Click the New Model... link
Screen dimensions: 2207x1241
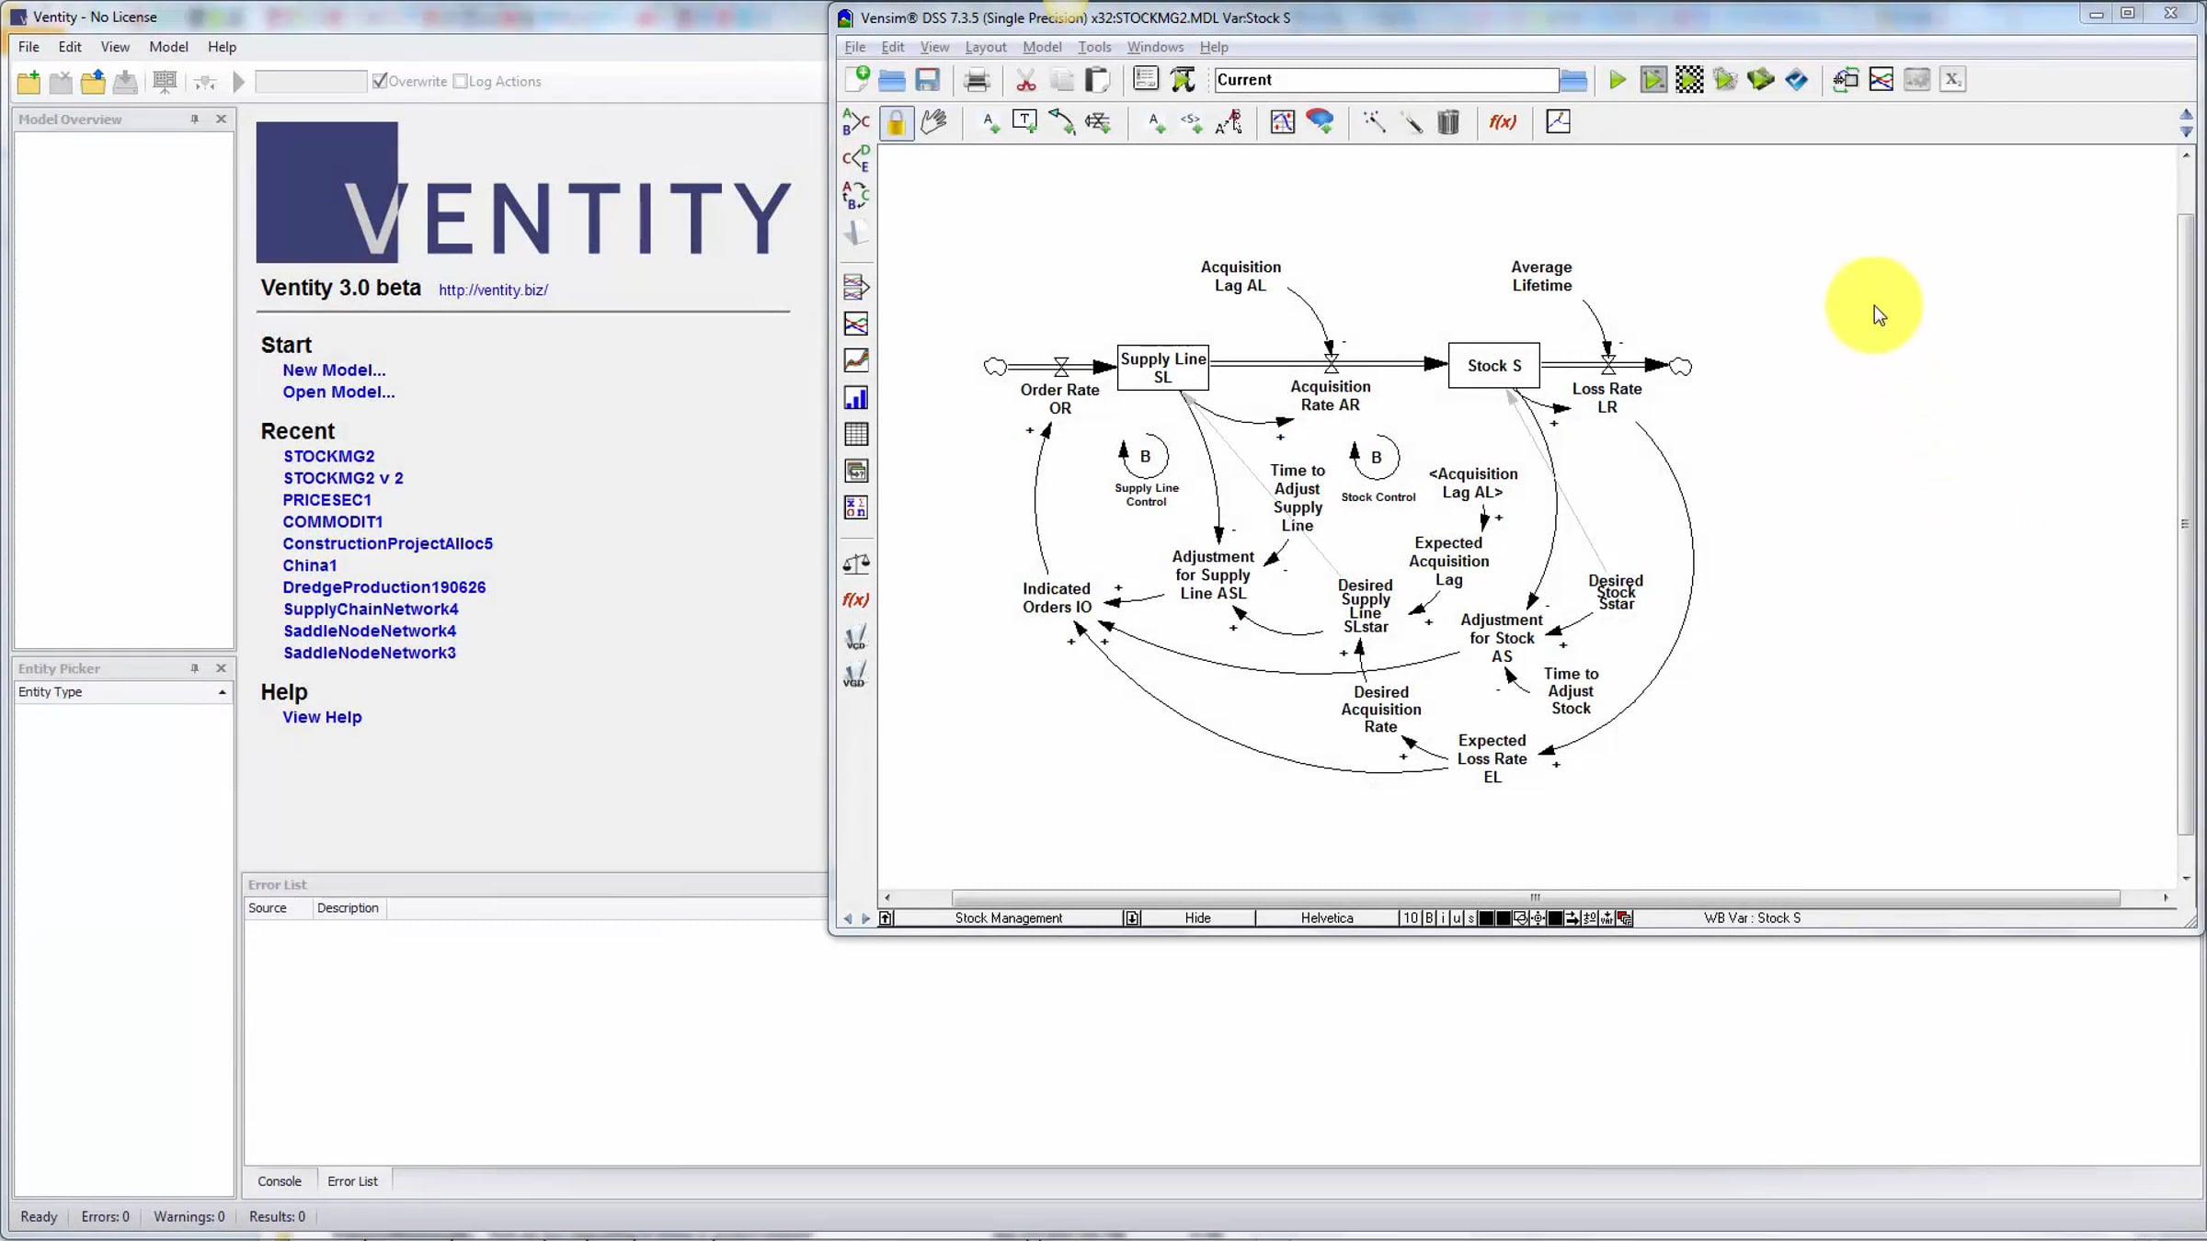pyautogui.click(x=334, y=370)
